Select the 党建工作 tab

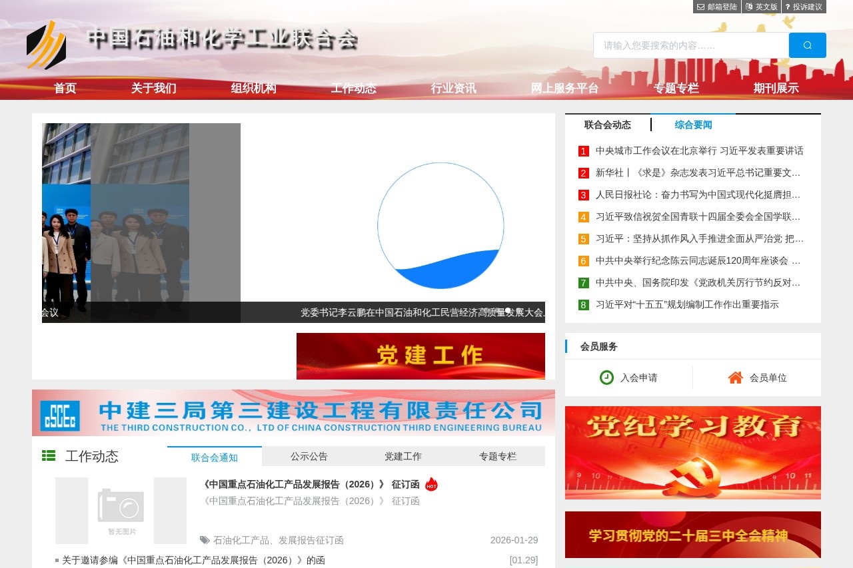pyautogui.click(x=403, y=456)
